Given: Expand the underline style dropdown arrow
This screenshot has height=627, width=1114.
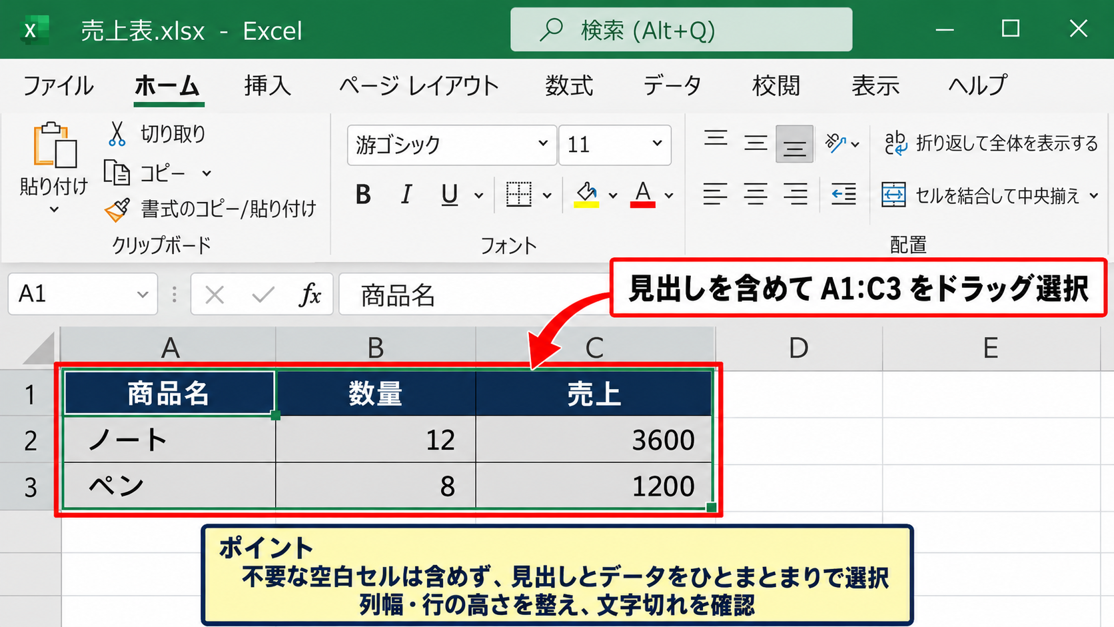Looking at the screenshot, I should [478, 196].
